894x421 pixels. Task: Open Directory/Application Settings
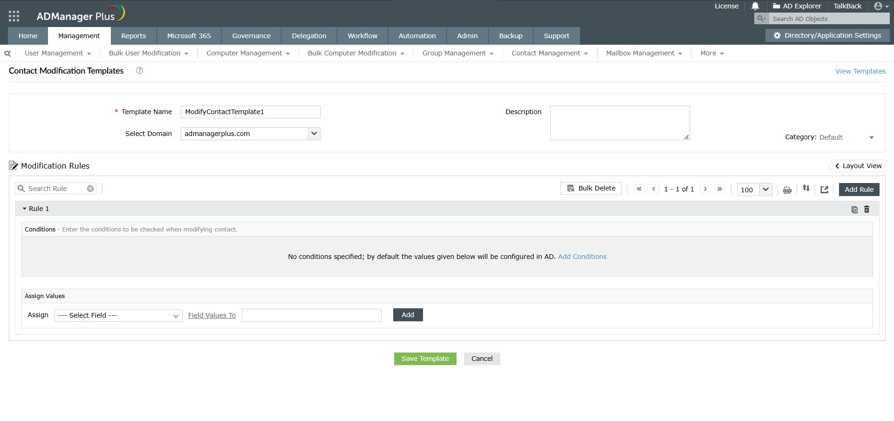(827, 35)
